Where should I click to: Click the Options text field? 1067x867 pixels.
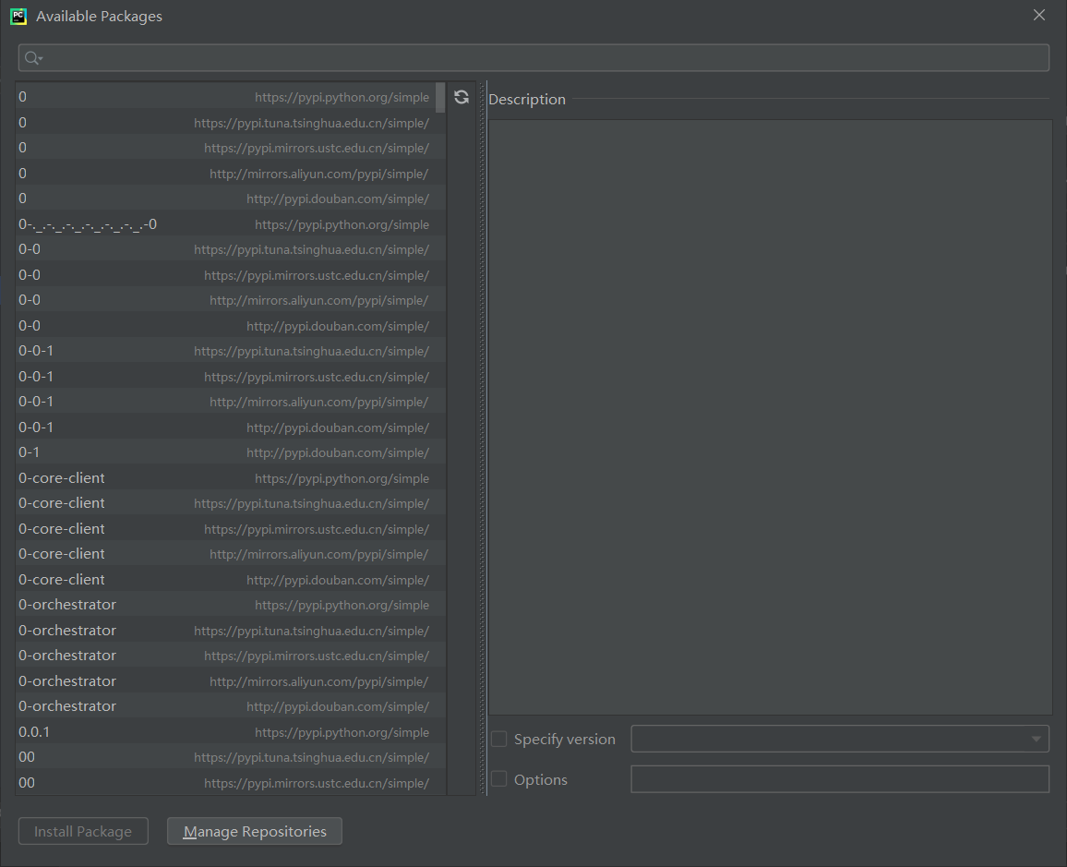[x=840, y=779]
